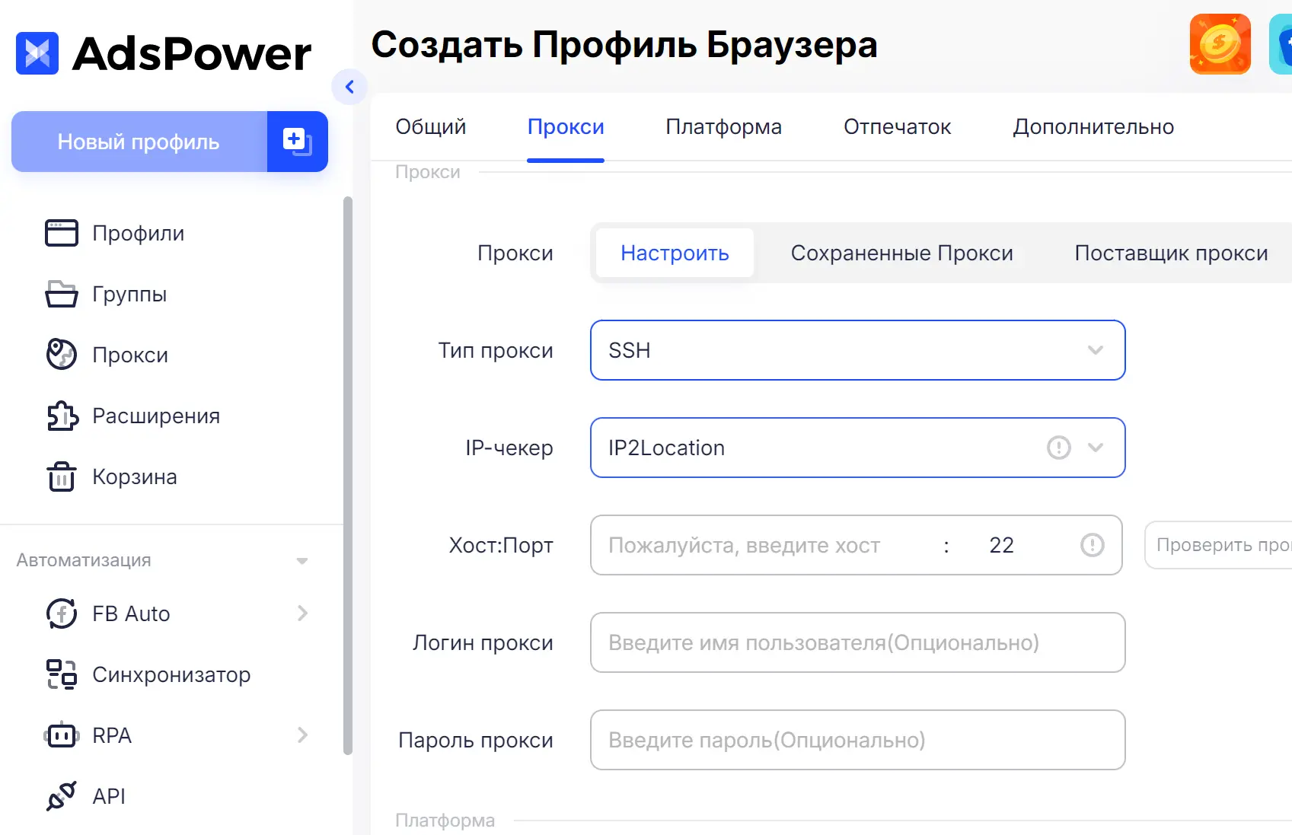Screen dimensions: 1292x835
Task: Open the Trash bin icon
Action: click(x=61, y=477)
